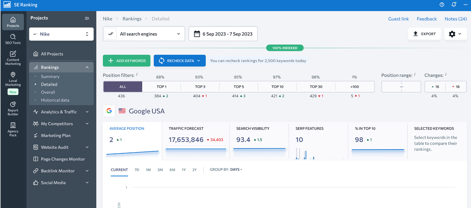Toggle the TOP 1 position filter
Screen dimensions: 471x208
click(x=161, y=87)
